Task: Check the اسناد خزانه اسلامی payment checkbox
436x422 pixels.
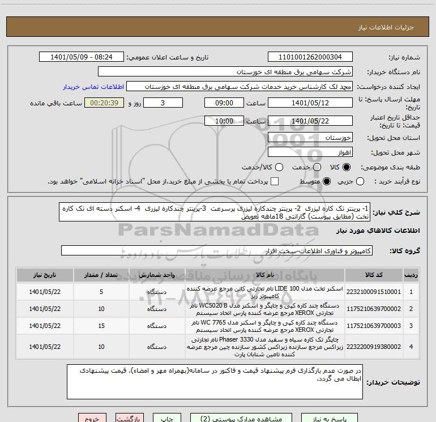Action: 275,181
